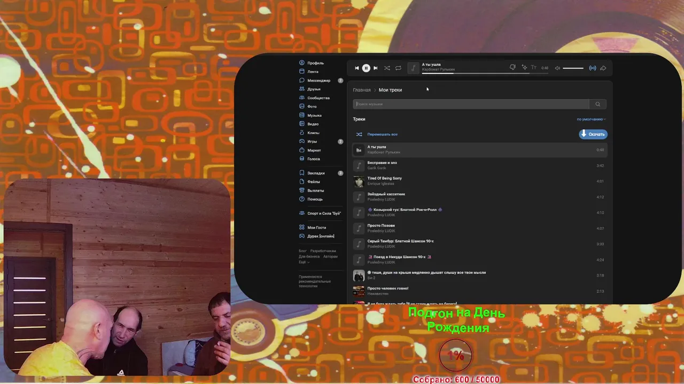
Task: Click the Блог footer link
Action: pyautogui.click(x=302, y=251)
